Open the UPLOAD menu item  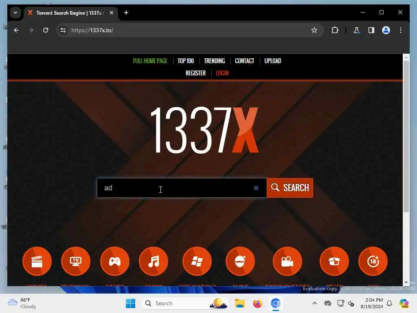tap(272, 61)
